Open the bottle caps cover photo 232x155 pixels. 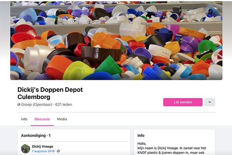(x=116, y=40)
